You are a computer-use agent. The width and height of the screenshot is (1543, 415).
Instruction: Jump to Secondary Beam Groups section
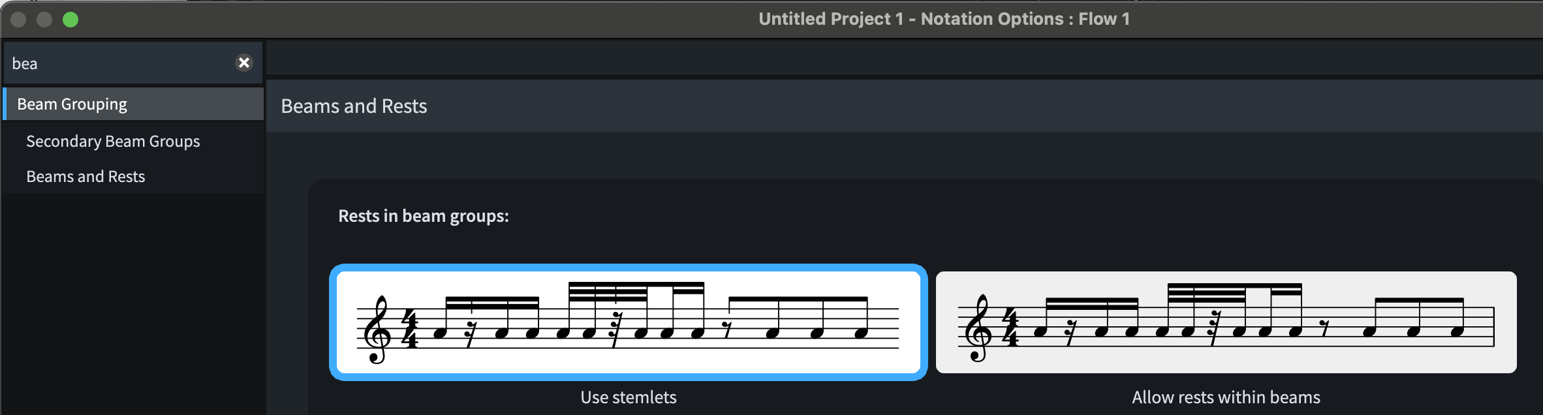coord(113,142)
